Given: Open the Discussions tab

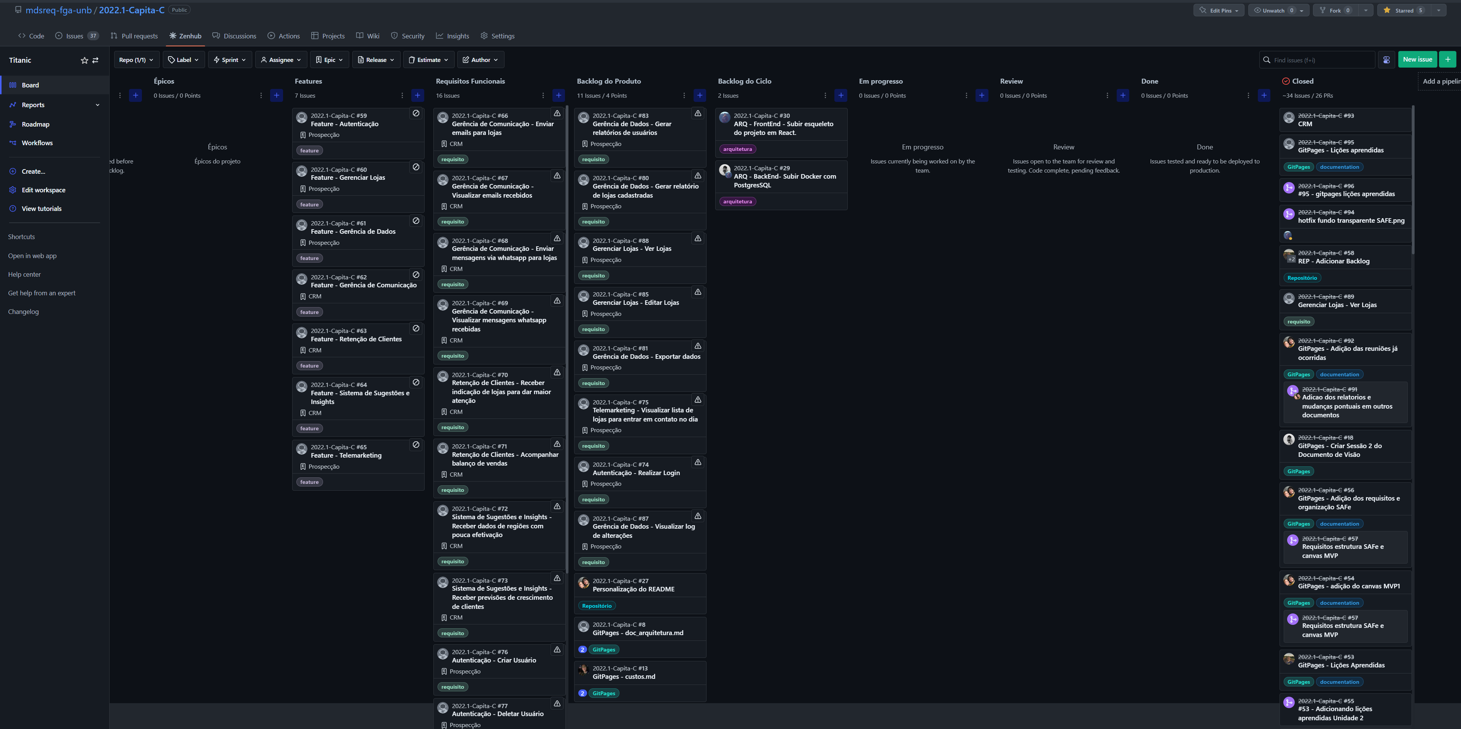Looking at the screenshot, I should 234,36.
